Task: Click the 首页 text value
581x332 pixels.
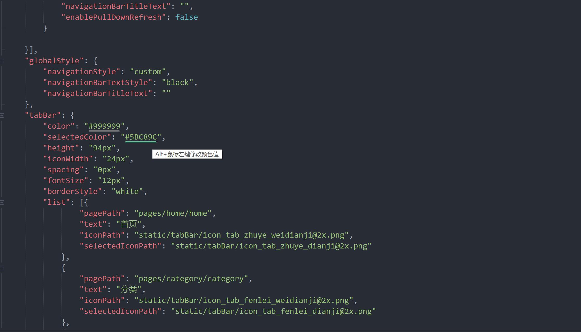Action: [x=129, y=224]
